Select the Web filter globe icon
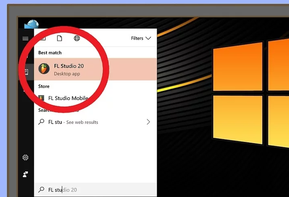Viewport: 289px width, 197px height. pos(77,38)
